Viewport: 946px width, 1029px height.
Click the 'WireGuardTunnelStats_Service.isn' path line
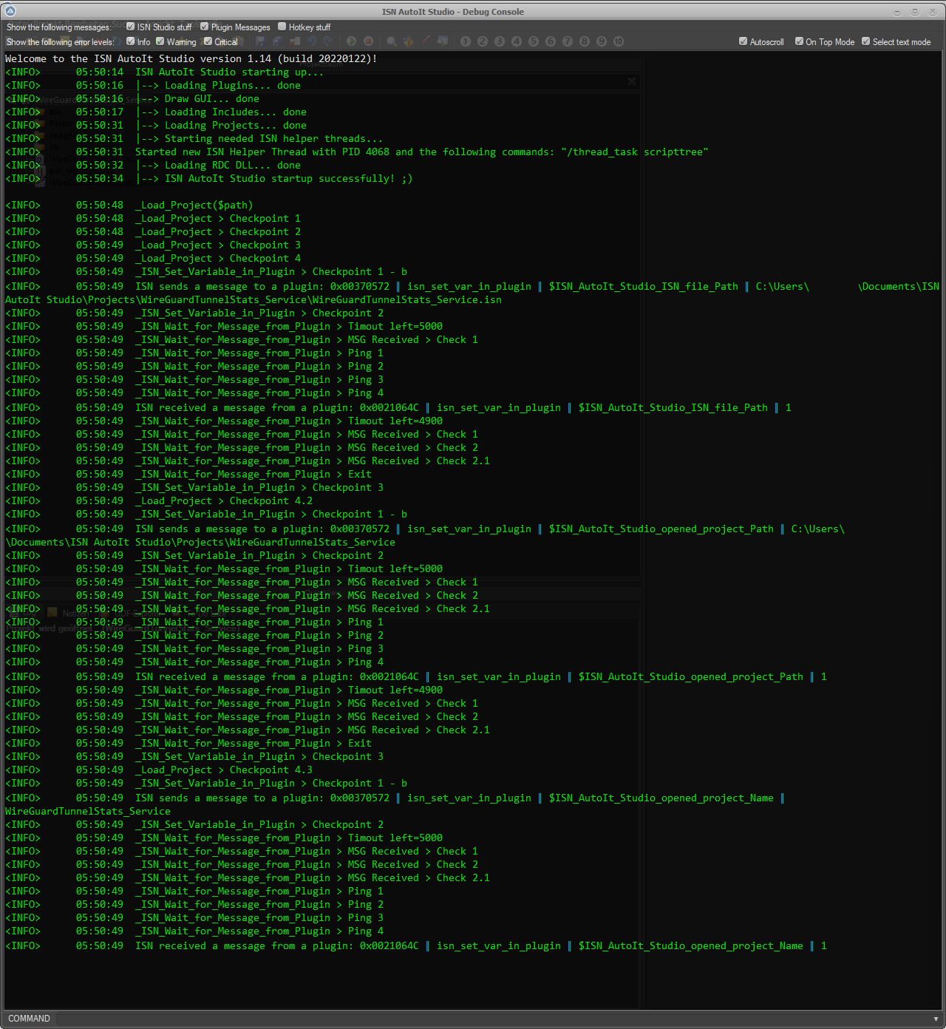coord(253,299)
